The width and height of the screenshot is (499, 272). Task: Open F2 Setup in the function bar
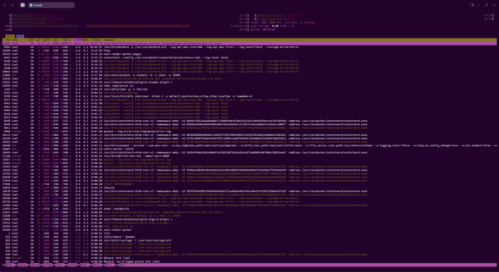(20, 265)
